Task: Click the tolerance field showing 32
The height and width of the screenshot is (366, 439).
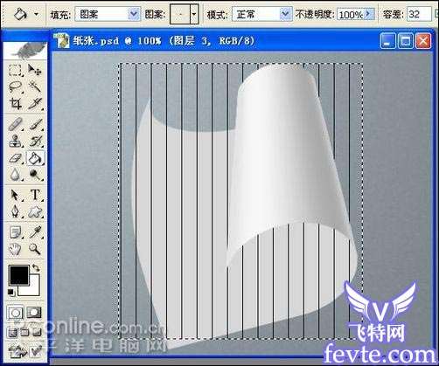Action: point(419,14)
